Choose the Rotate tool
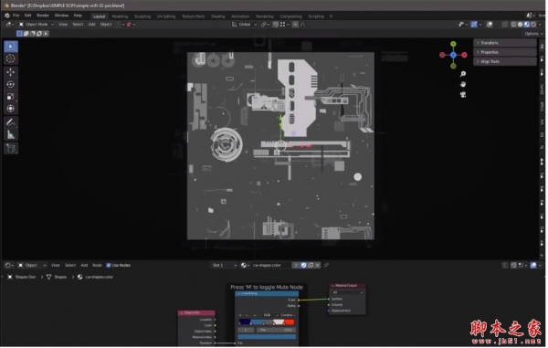The image size is (548, 348). click(x=10, y=85)
